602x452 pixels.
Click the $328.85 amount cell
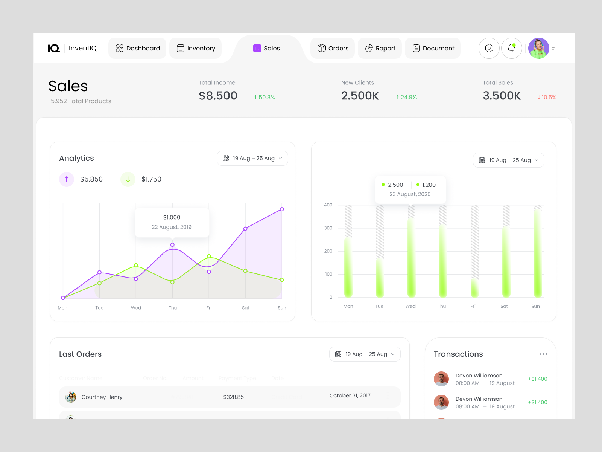point(234,397)
